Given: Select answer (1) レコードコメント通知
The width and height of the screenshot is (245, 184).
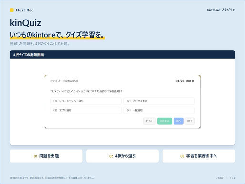Looking at the screenshot, I should coord(86,101).
